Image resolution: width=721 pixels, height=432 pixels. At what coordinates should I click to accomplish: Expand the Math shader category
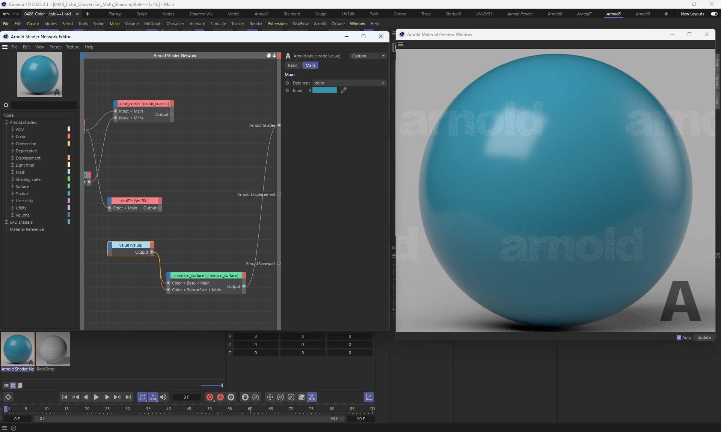12,172
